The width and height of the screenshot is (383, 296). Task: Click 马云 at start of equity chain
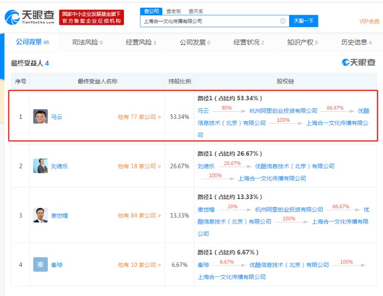(x=203, y=111)
